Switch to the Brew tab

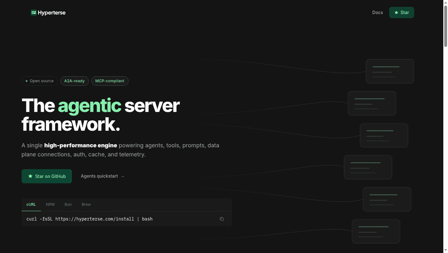coord(86,205)
